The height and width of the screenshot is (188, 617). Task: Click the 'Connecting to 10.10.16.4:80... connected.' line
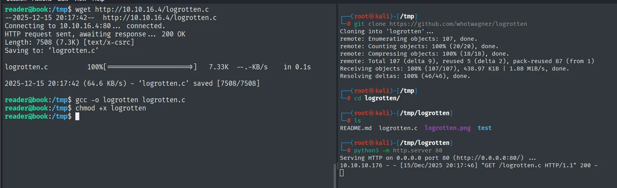tap(85, 26)
